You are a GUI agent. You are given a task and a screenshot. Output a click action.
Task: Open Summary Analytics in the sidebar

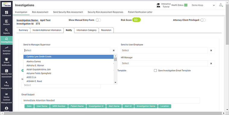pyautogui.click(x=6, y=48)
